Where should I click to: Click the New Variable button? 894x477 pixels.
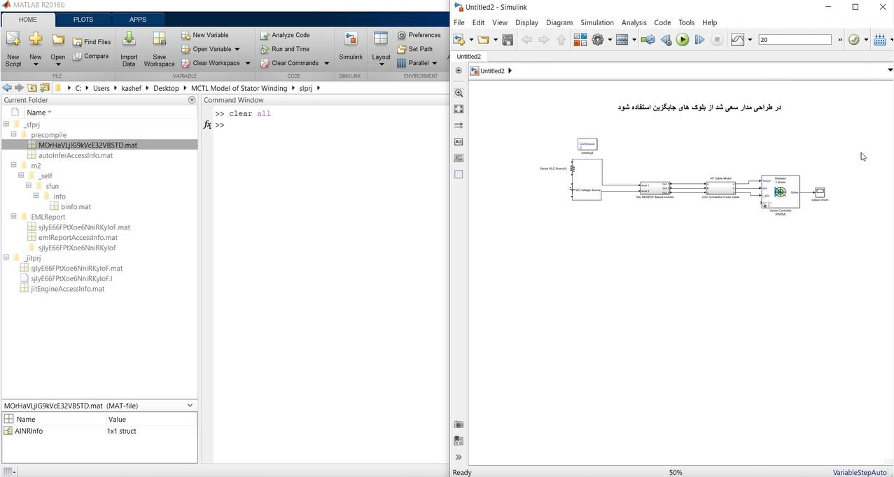pos(205,35)
